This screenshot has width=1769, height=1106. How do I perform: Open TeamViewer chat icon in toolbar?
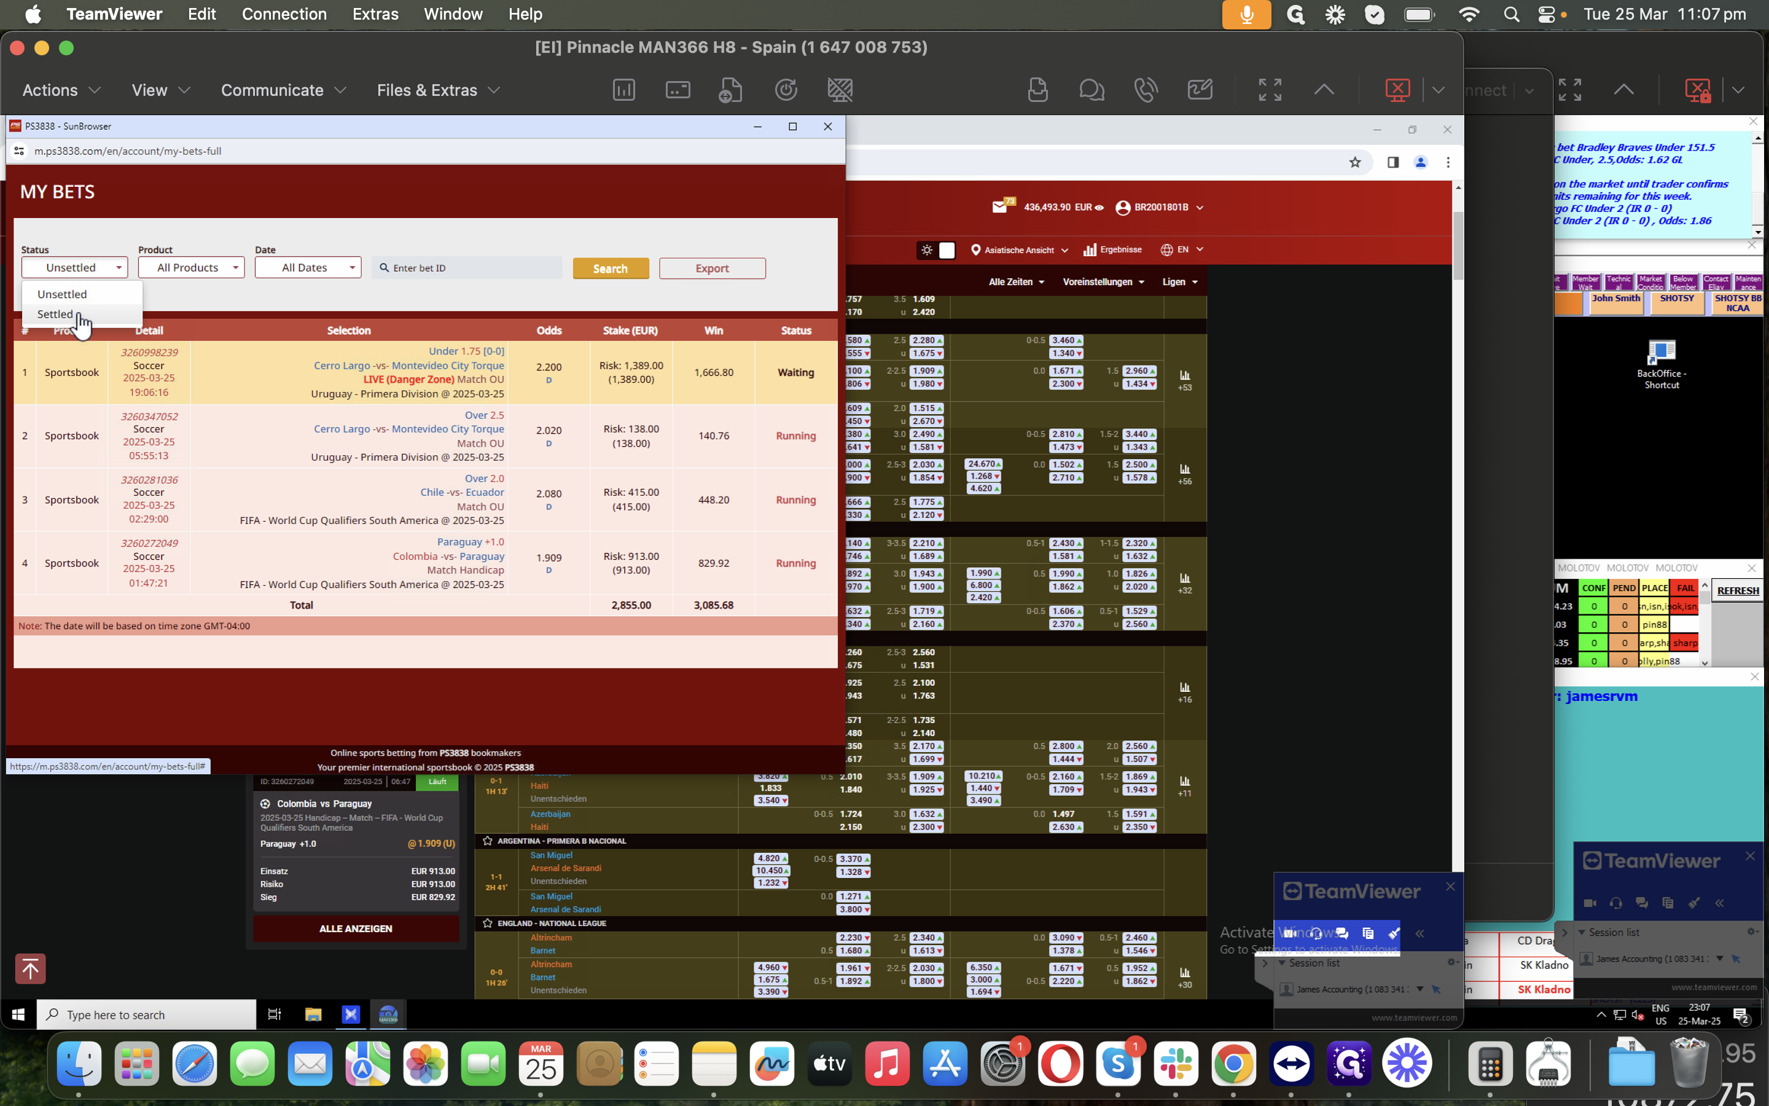pos(1091,90)
